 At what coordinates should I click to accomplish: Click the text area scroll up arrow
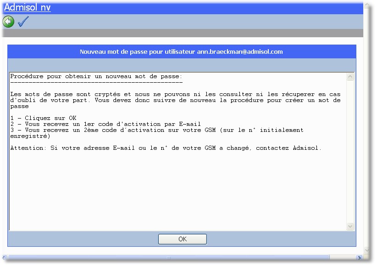pos(350,77)
